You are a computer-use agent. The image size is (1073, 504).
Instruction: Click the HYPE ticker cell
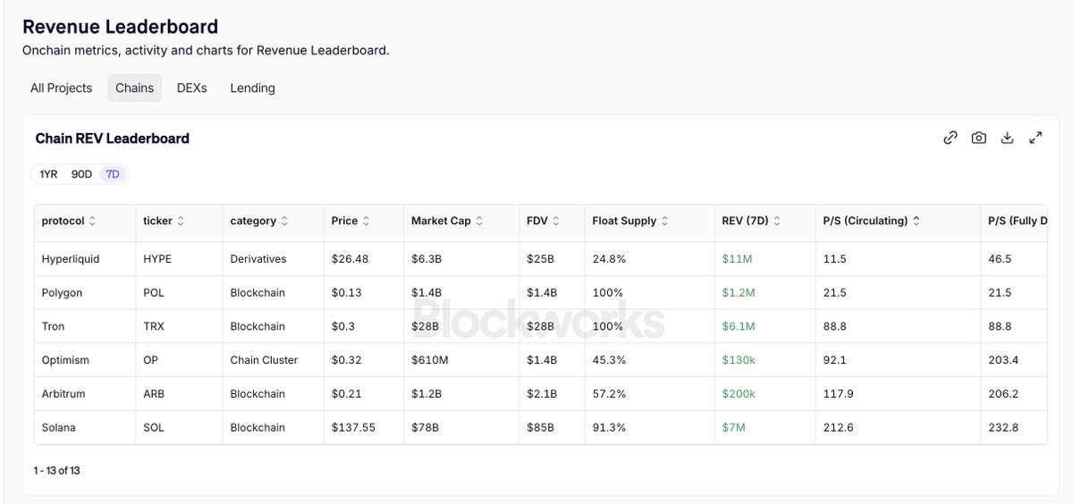click(157, 259)
